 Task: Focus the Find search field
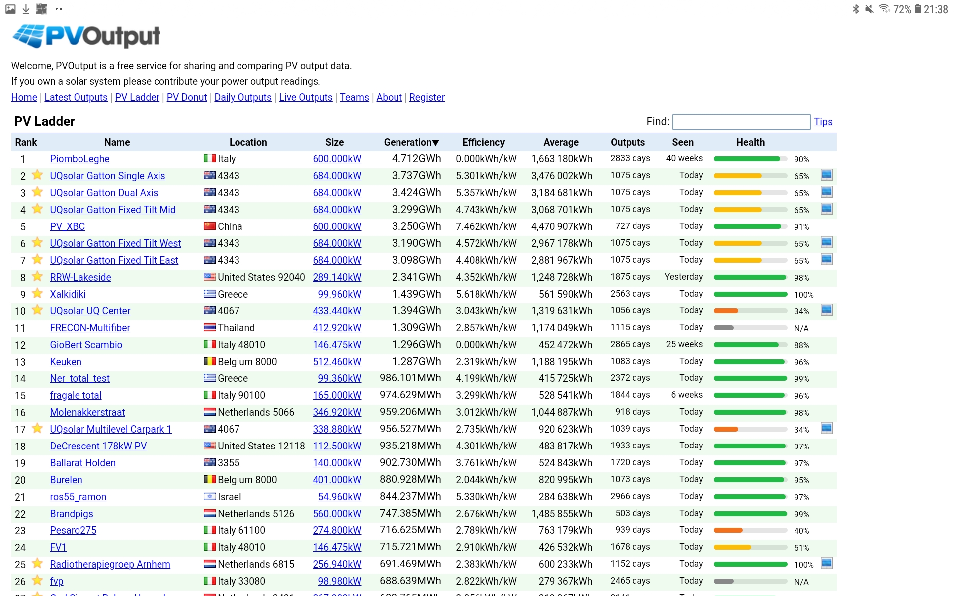coord(741,122)
